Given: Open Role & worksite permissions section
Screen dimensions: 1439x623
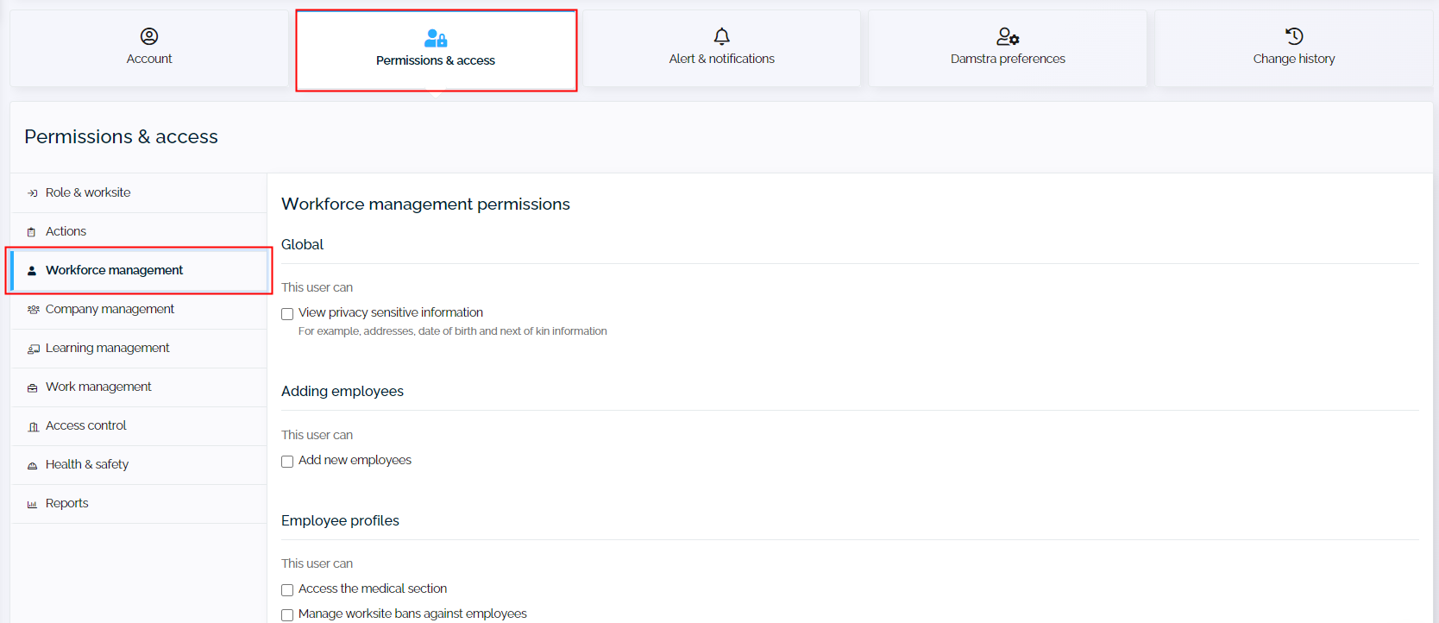Looking at the screenshot, I should (88, 192).
